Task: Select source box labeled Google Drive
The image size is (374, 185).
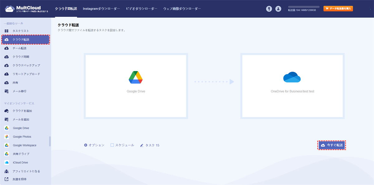Action: (136, 86)
